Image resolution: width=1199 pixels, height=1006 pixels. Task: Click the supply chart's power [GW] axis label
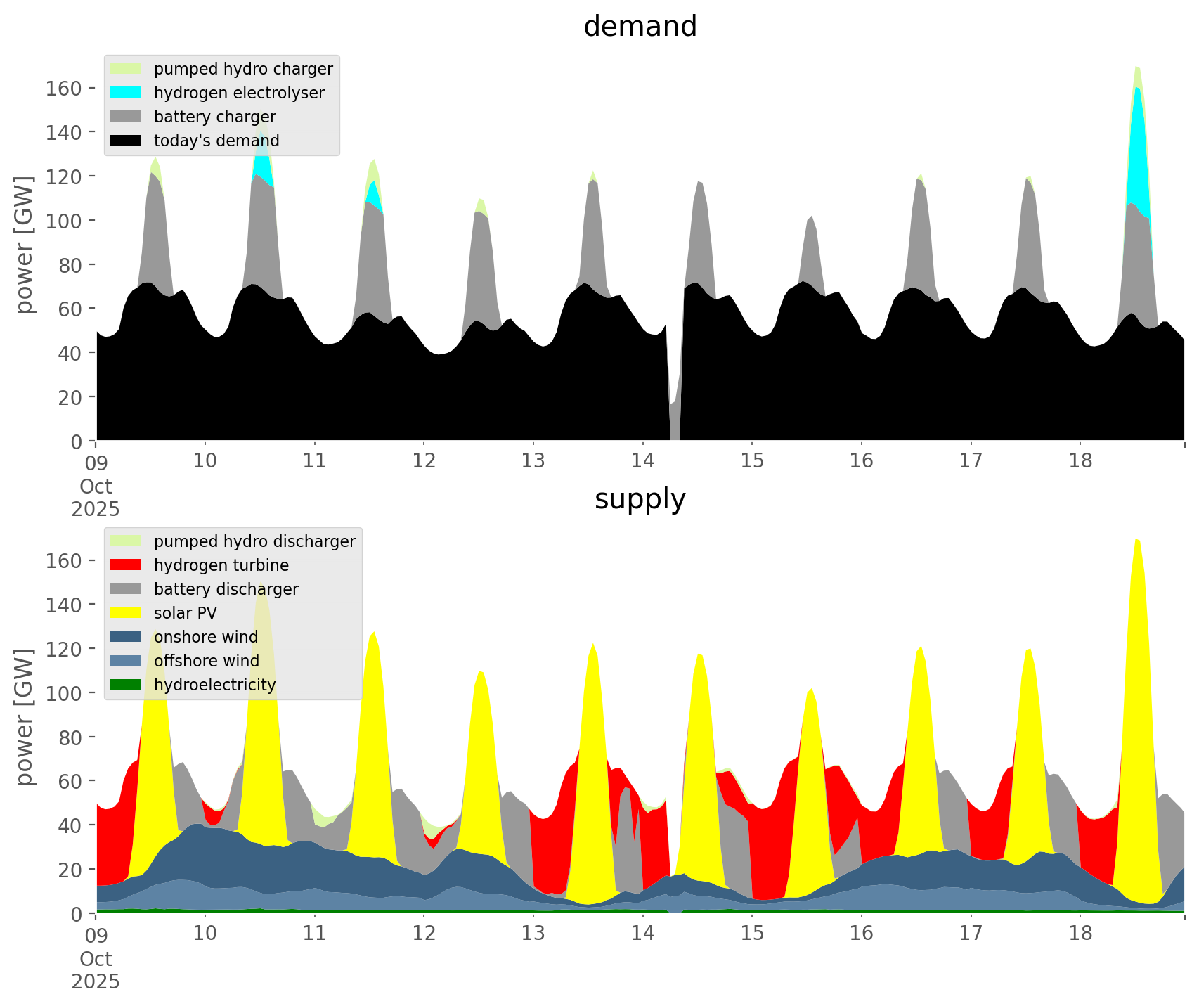click(x=25, y=717)
